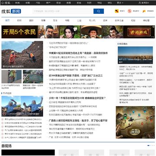156x156 pixels.
Task: Open the landslide rescue workers photo
Action: coord(22,55)
